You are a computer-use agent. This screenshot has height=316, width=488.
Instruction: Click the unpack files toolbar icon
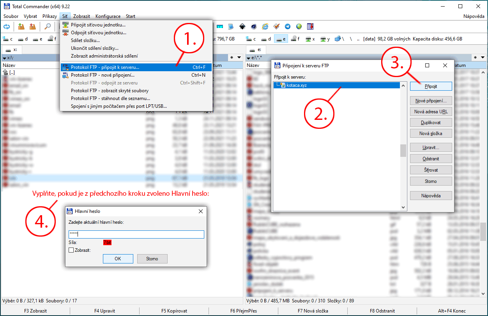point(33,26)
